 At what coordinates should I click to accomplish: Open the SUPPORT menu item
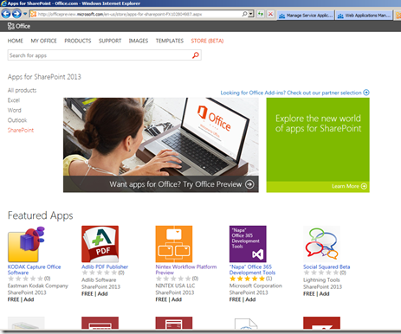click(110, 41)
